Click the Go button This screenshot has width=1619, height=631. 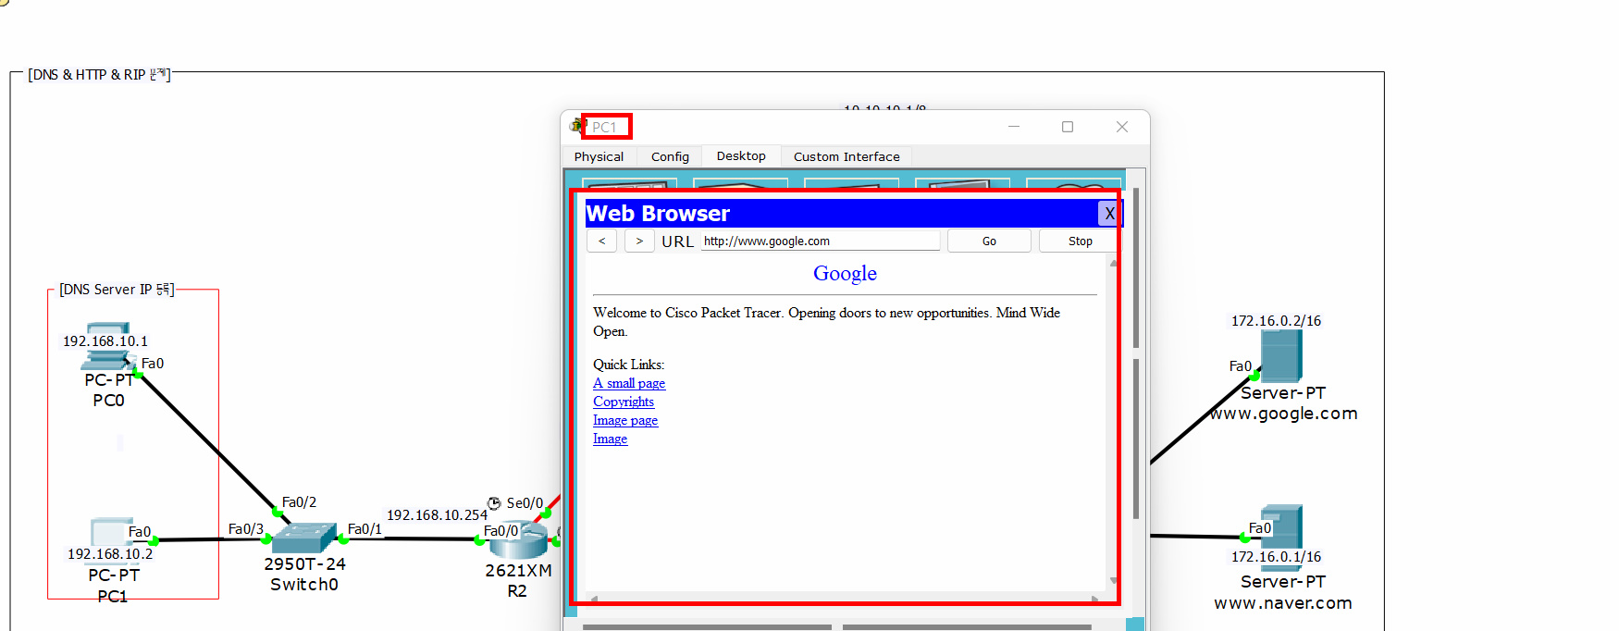tap(989, 241)
